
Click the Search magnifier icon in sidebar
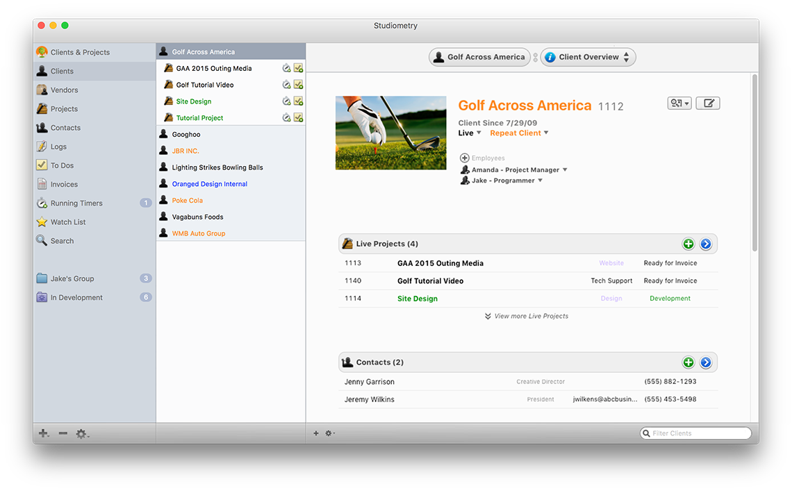click(42, 240)
